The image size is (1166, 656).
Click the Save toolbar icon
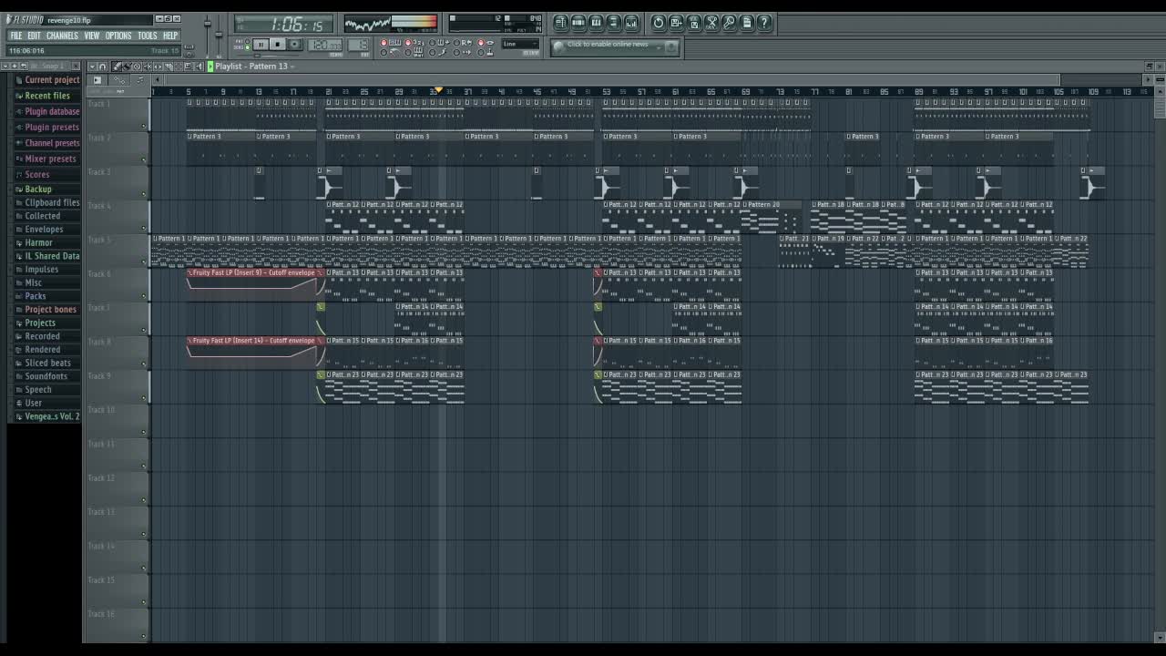tap(676, 23)
